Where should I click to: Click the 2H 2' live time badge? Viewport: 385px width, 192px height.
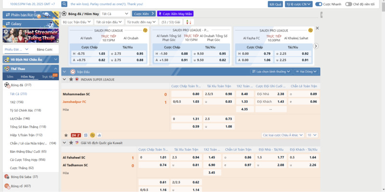(76, 135)
